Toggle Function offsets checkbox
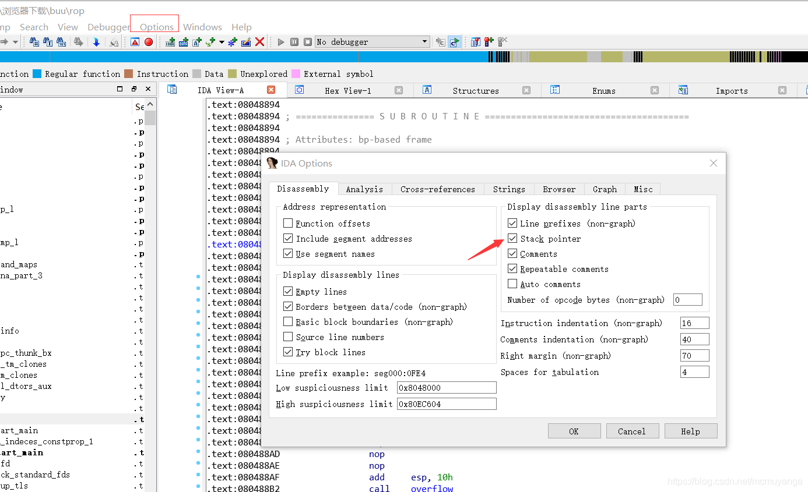This screenshot has height=492, width=808. [288, 223]
